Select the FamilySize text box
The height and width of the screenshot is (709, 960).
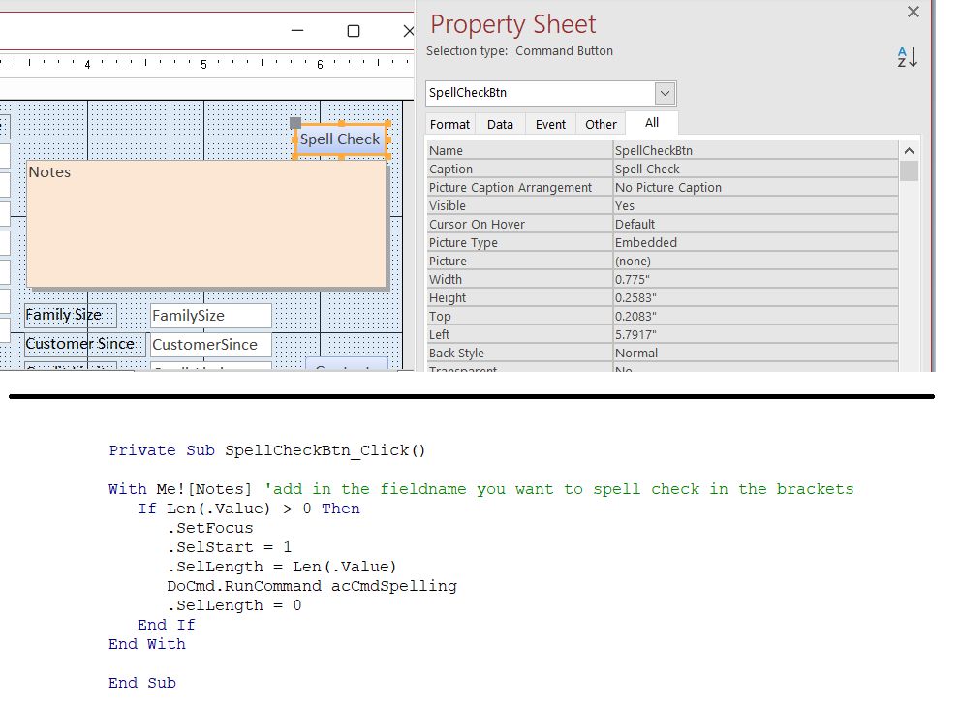pos(209,315)
